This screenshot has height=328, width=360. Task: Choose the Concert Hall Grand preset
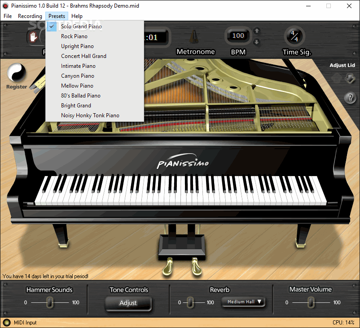point(95,56)
